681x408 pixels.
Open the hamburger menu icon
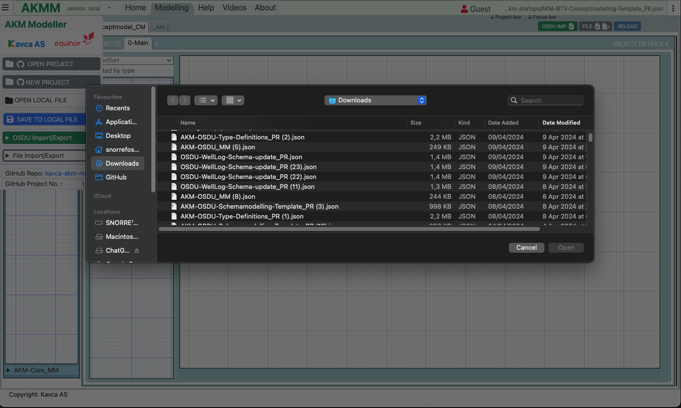5,8
